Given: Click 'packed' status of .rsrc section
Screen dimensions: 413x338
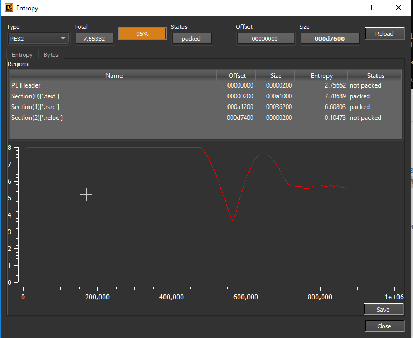Looking at the screenshot, I should (x=360, y=107).
